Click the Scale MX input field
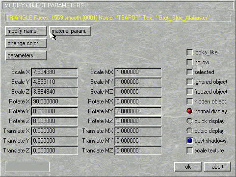This screenshot has height=177, width=236. tap(138, 72)
